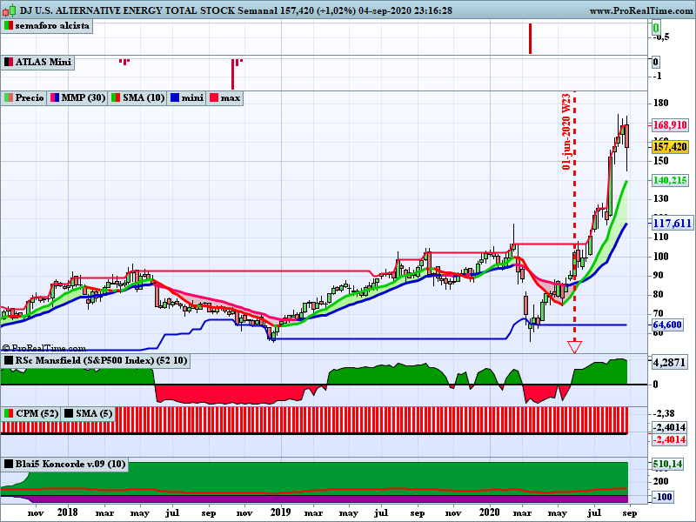Click the red semaforo alcista signal bar

(530, 38)
